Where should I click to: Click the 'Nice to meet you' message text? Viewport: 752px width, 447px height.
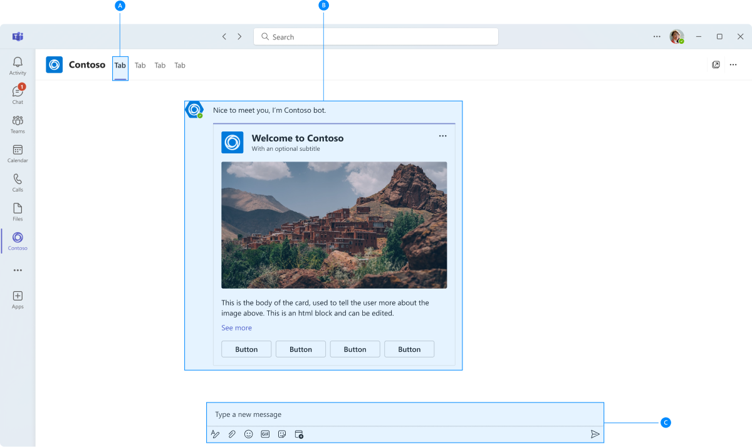(x=269, y=110)
